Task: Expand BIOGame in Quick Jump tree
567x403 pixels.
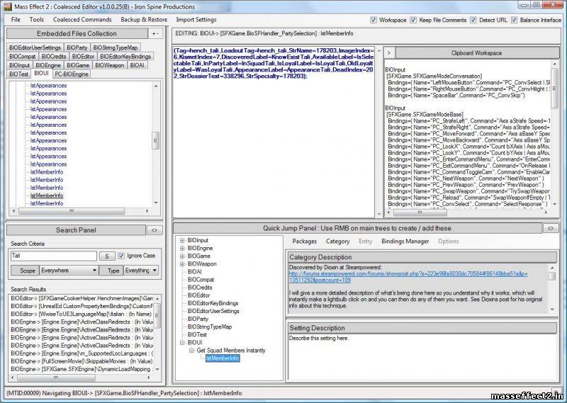Action: pos(182,256)
